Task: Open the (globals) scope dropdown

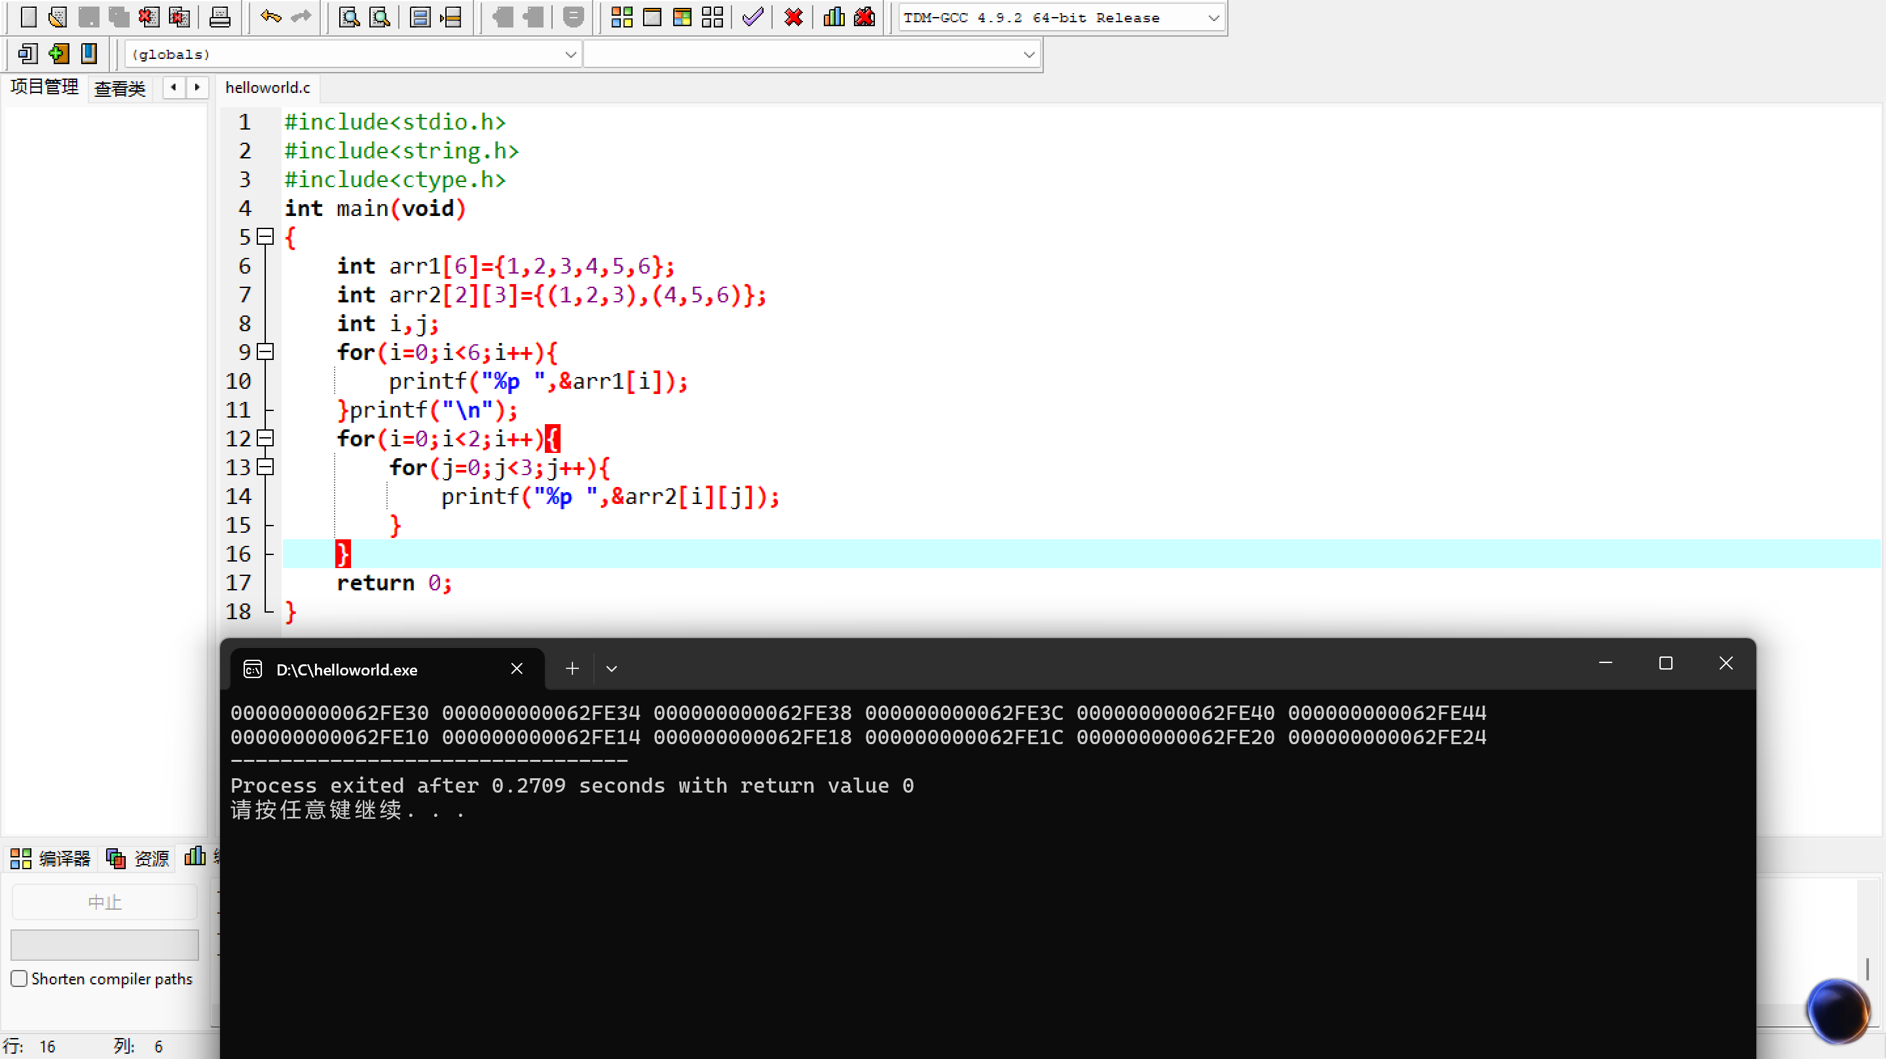Action: coord(570,54)
